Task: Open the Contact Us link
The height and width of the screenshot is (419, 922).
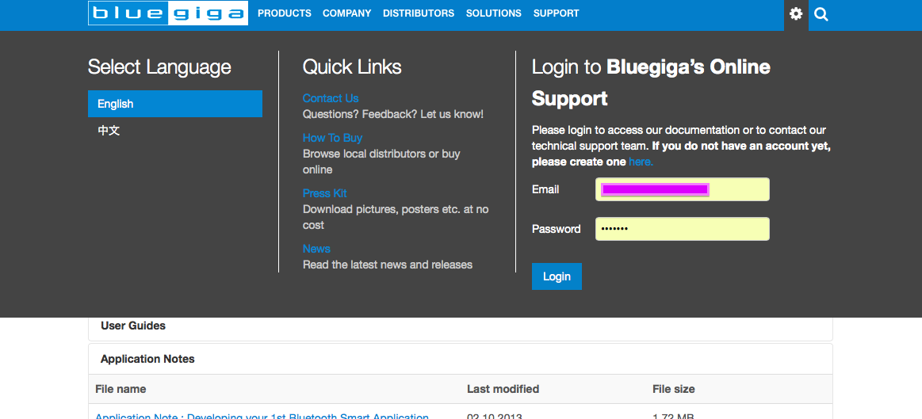Action: tap(331, 98)
